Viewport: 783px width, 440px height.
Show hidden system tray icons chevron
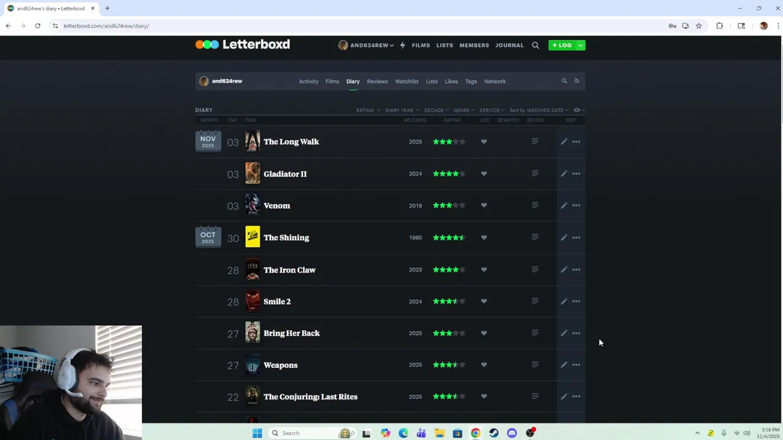[x=697, y=433]
